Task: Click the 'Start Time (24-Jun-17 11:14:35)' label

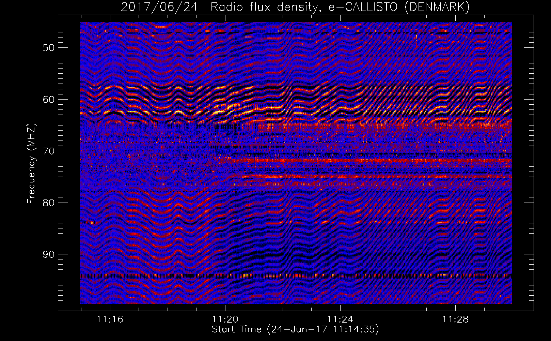Action: click(295, 329)
